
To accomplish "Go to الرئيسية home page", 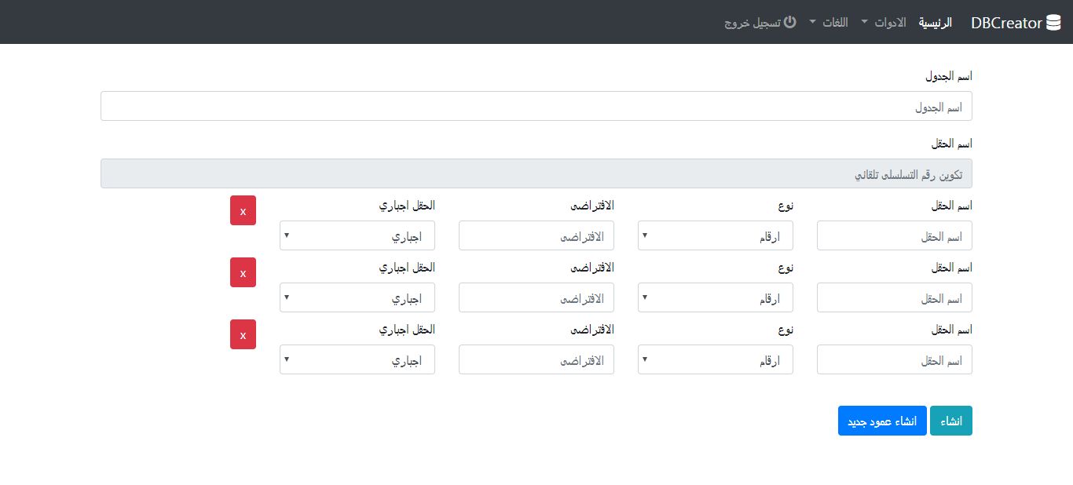I will click(936, 23).
